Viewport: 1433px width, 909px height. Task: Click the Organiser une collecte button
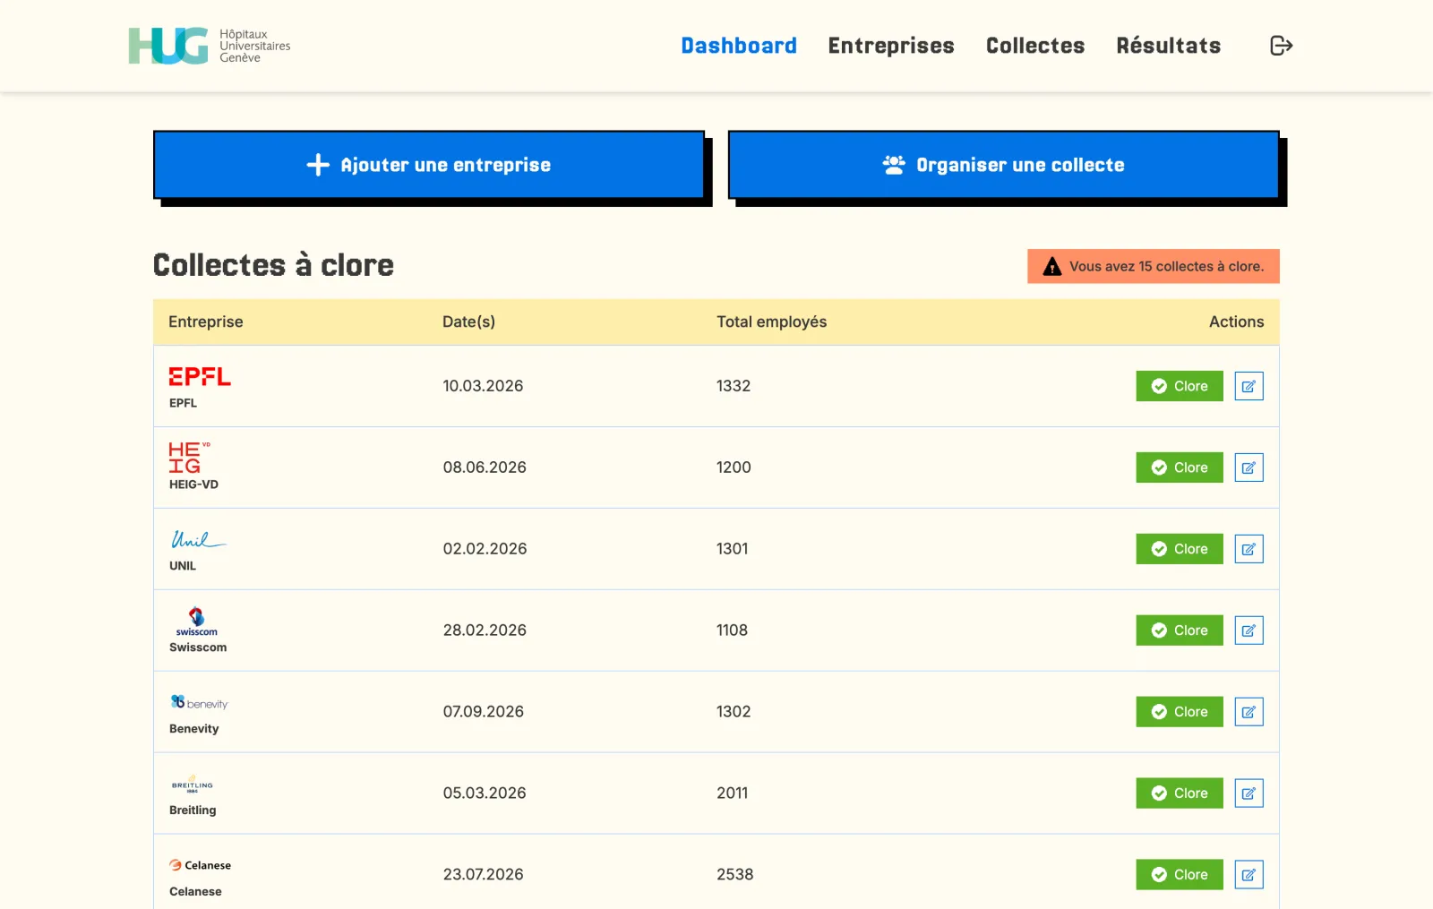1004,165
